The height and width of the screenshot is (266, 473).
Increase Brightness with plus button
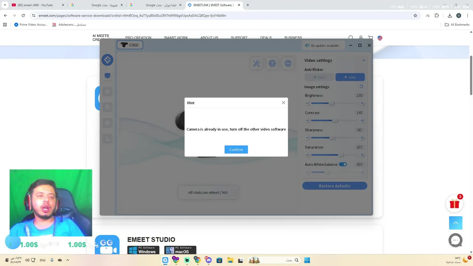click(362, 103)
